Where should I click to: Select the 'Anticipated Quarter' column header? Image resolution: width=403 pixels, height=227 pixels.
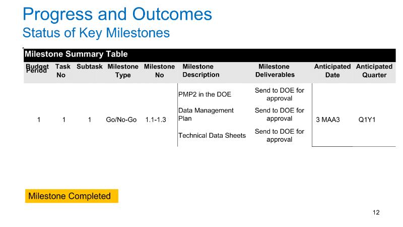coord(374,71)
